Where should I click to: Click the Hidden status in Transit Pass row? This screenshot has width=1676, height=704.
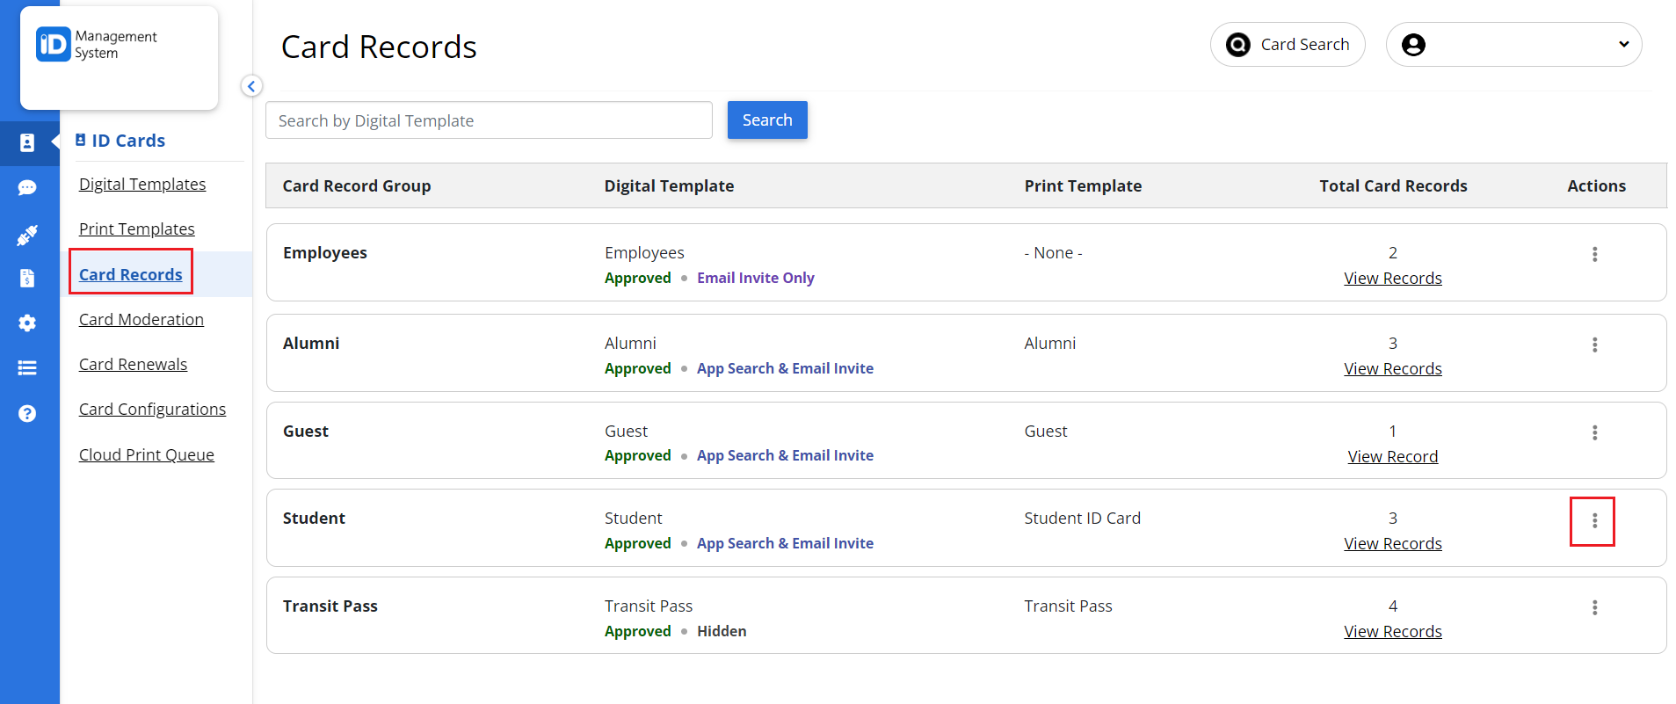pyautogui.click(x=722, y=631)
